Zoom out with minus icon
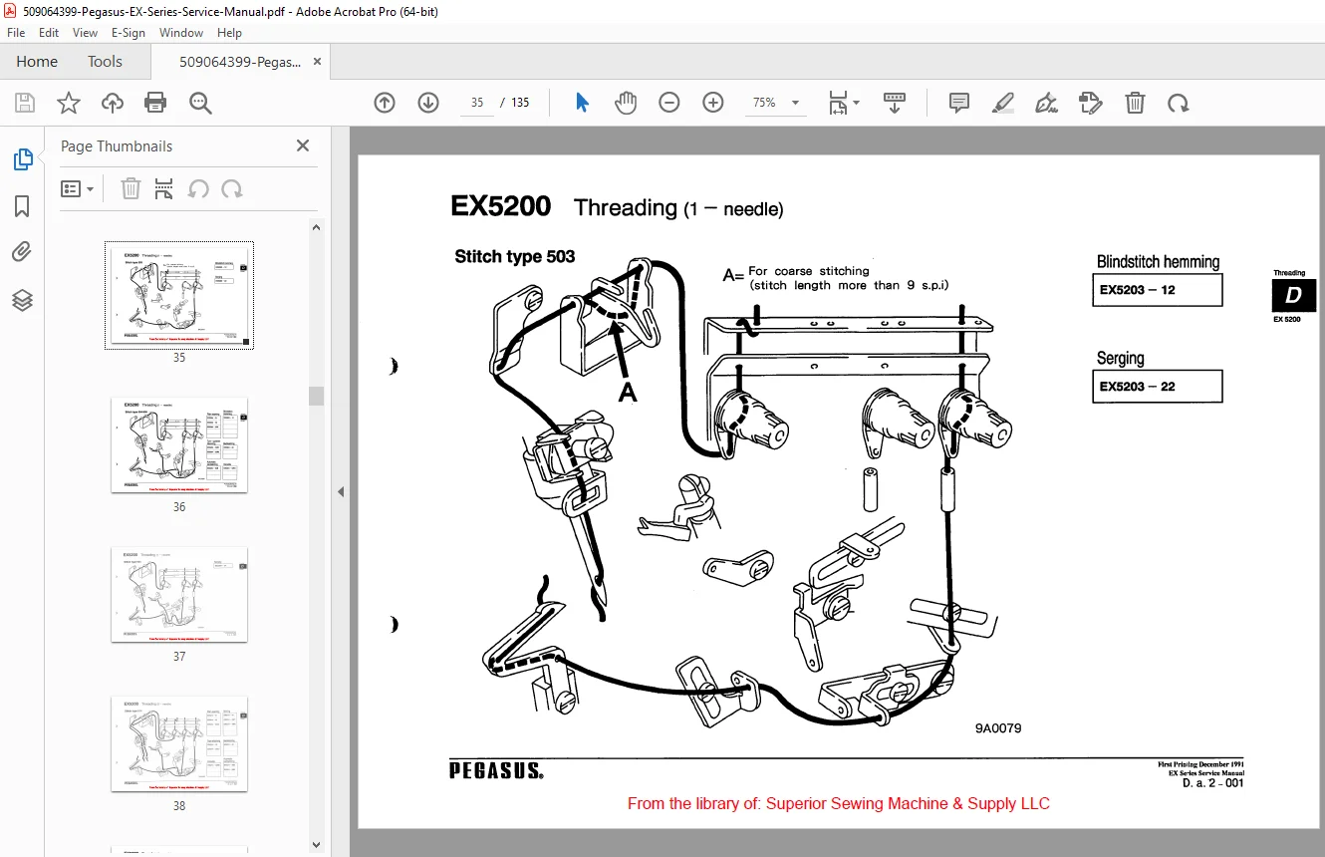Viewport: 1325px width, 857px height. coord(669,103)
